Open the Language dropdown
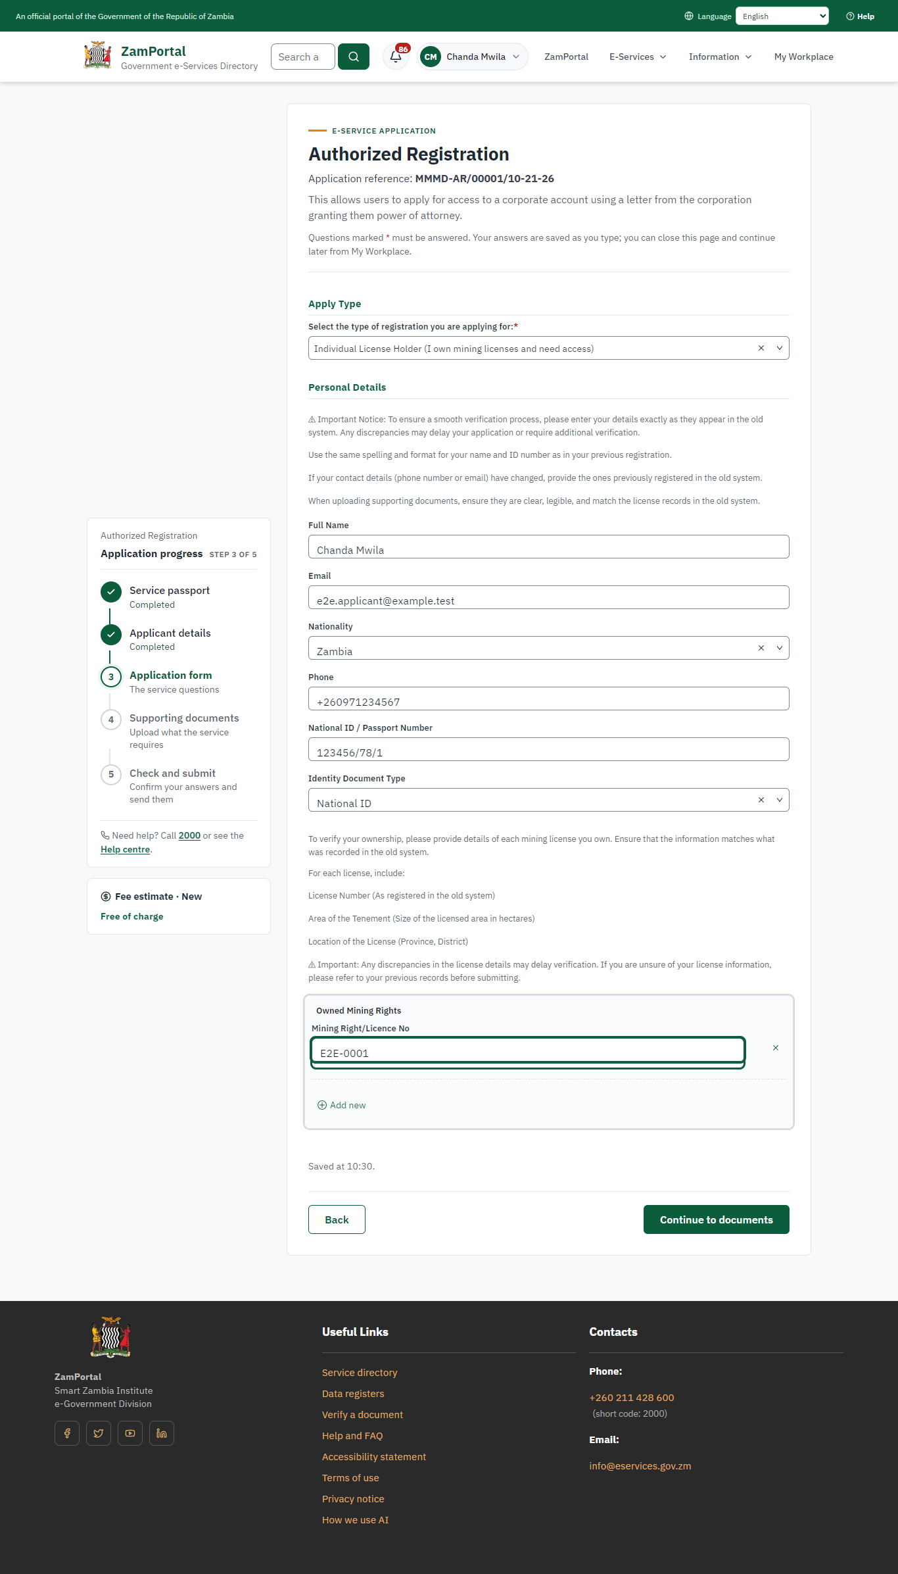 [x=782, y=16]
